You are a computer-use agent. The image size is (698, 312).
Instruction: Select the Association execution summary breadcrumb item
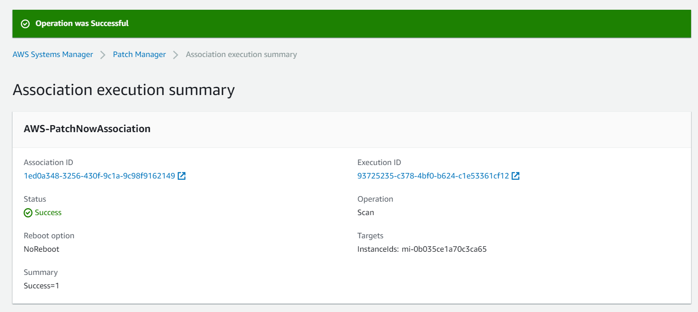(241, 54)
